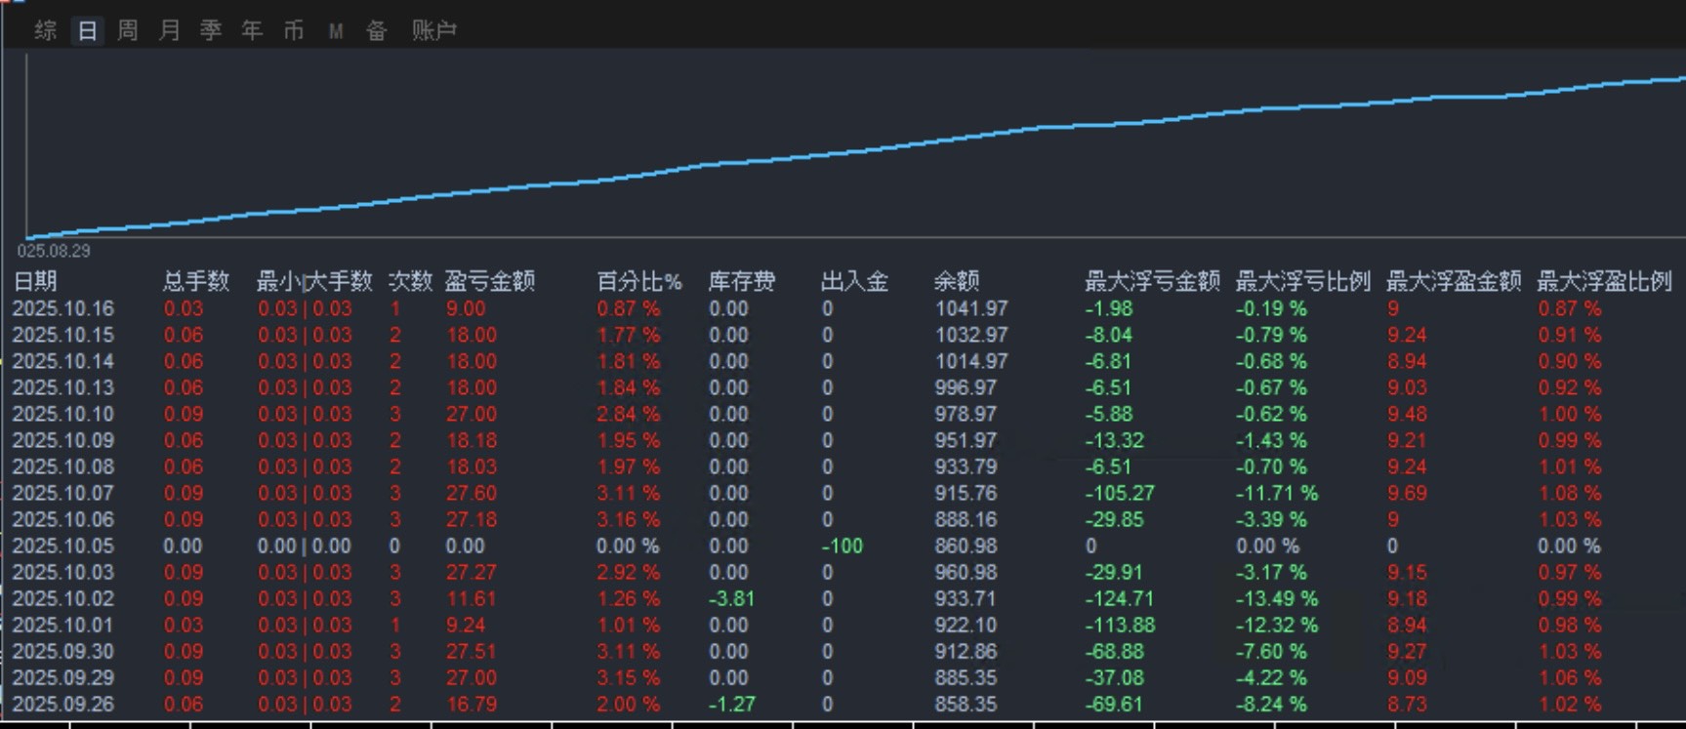Click the -1.27 swap fee value
Image resolution: width=1686 pixels, height=729 pixels.
point(732,704)
